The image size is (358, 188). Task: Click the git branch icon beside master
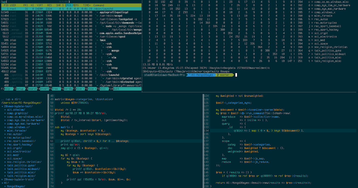coord(219,75)
